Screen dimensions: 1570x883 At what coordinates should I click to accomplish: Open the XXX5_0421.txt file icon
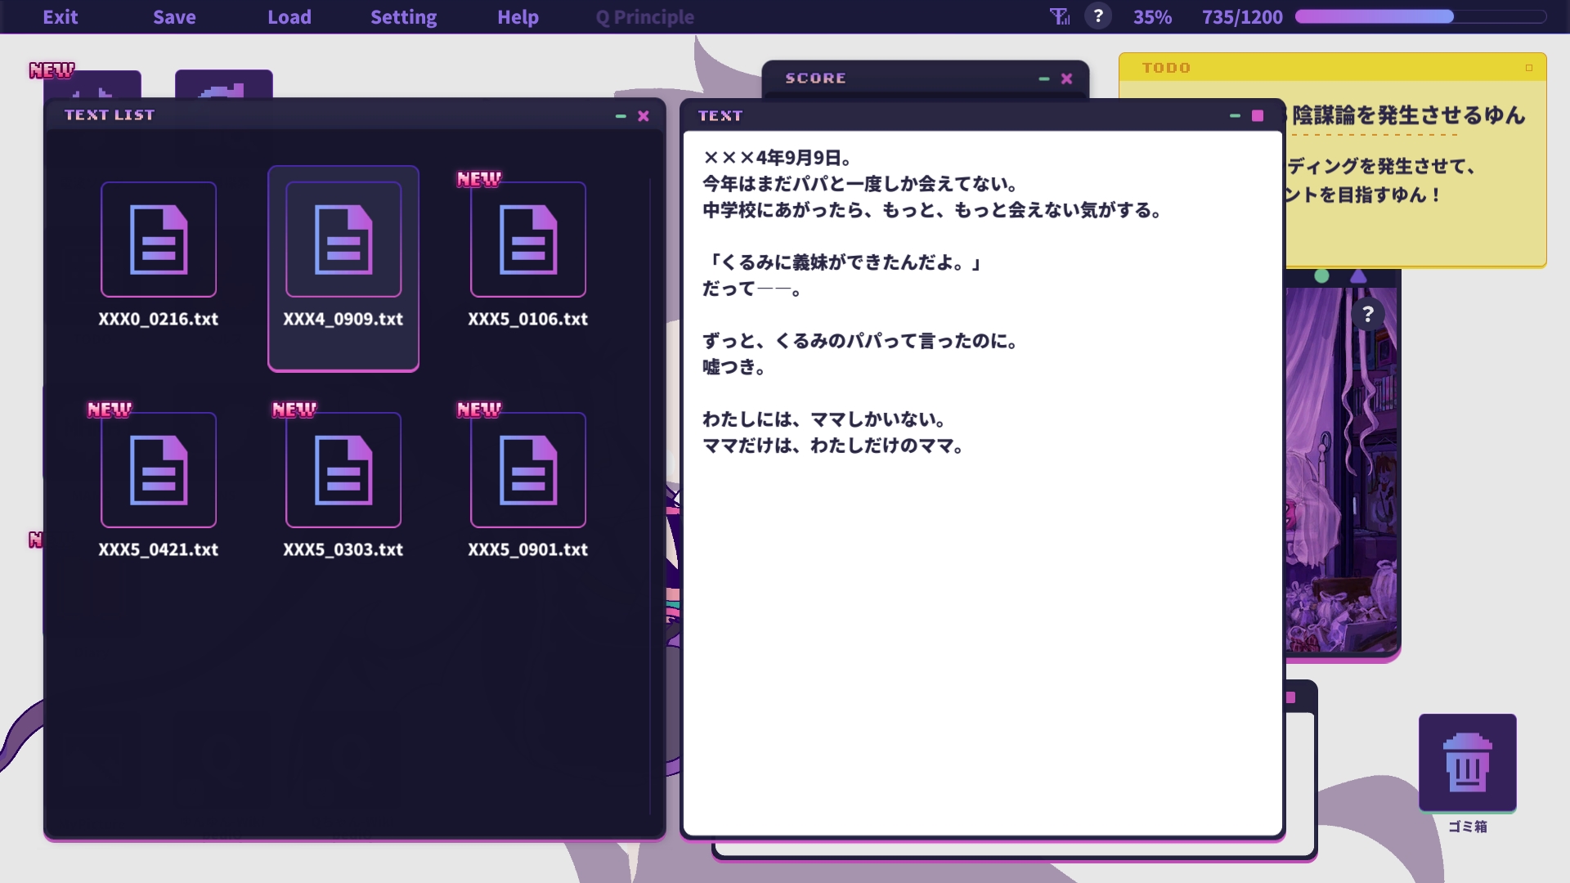coord(159,470)
